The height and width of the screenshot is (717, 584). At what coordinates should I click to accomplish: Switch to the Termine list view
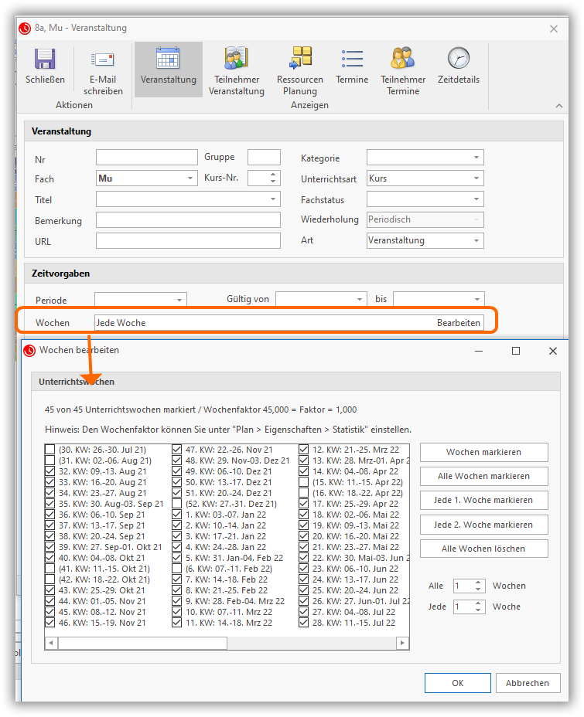click(x=352, y=60)
